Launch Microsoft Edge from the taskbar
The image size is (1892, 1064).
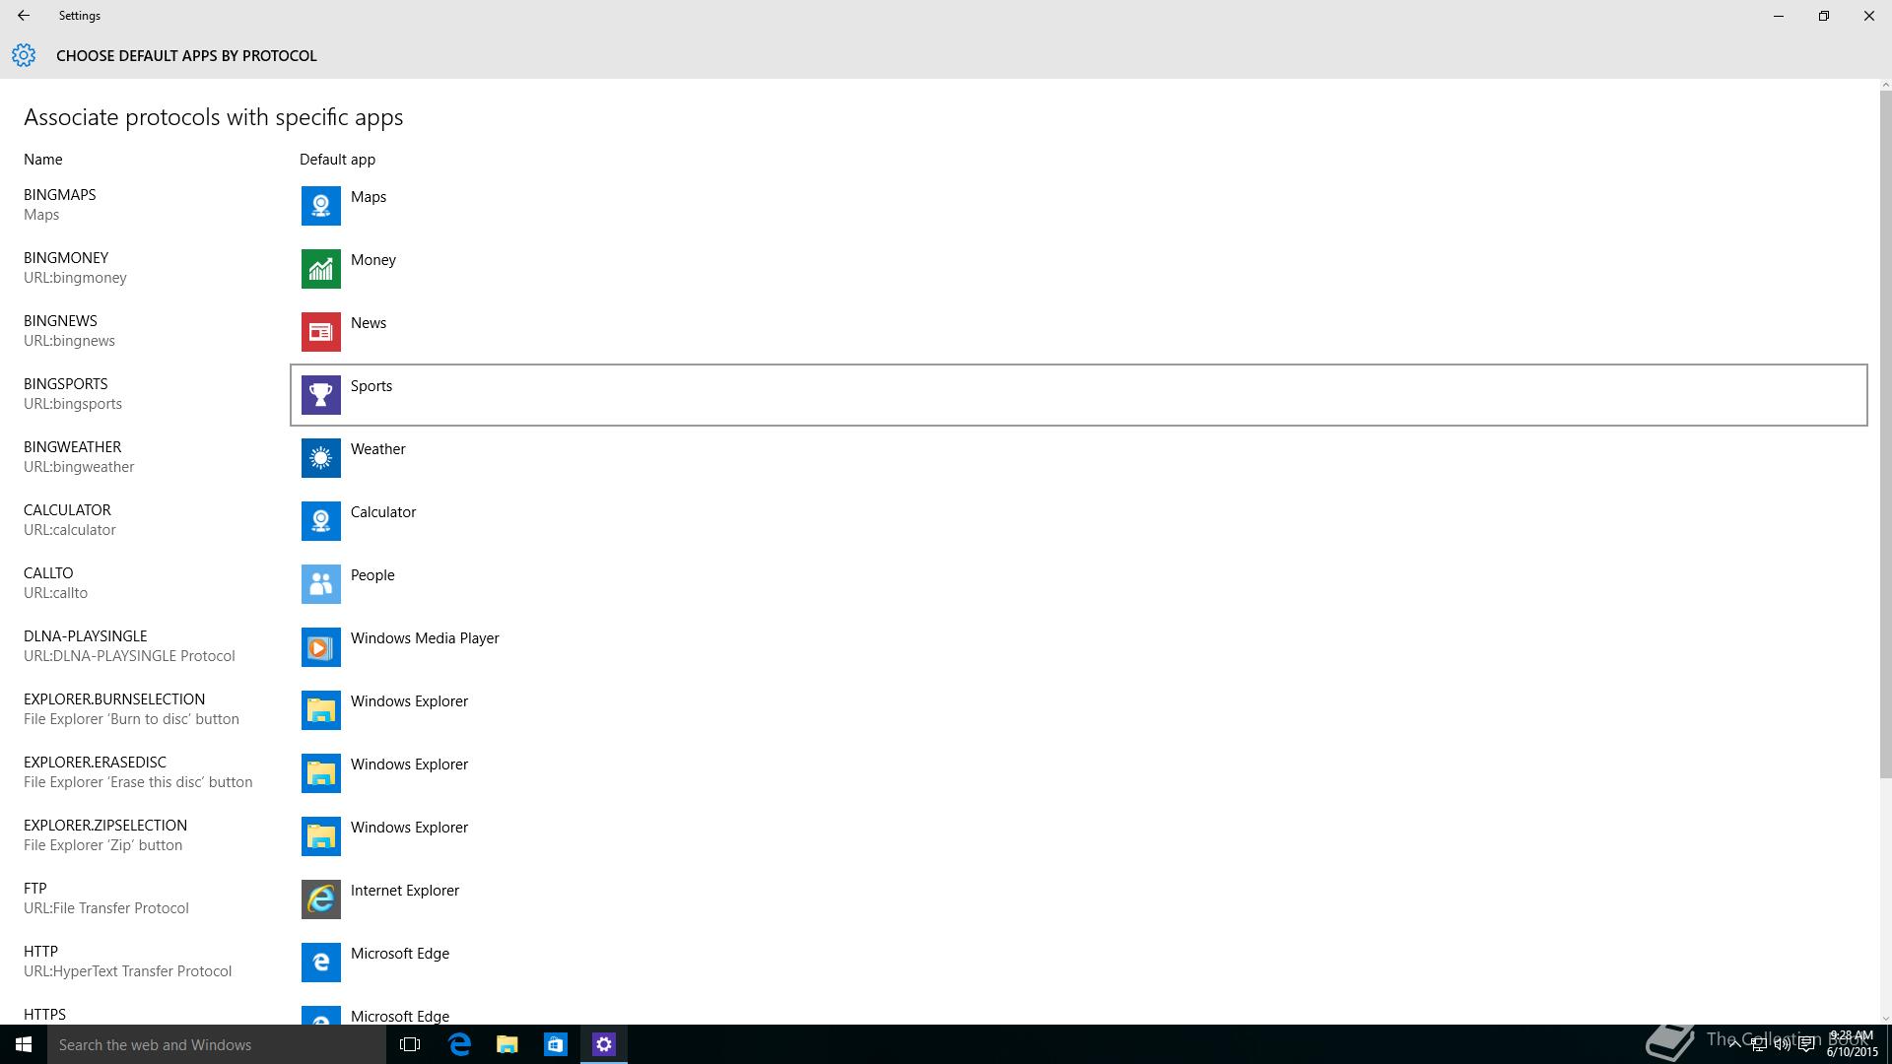point(459,1044)
